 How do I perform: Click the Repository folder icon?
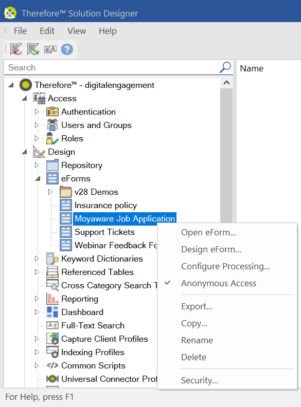tap(52, 165)
